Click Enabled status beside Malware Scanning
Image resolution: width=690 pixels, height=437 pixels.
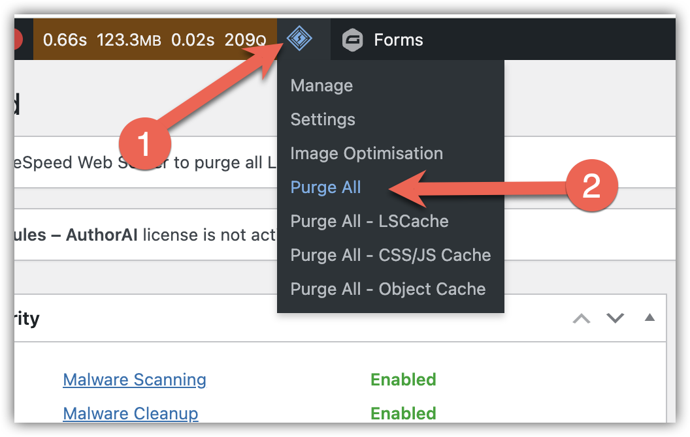tap(403, 379)
